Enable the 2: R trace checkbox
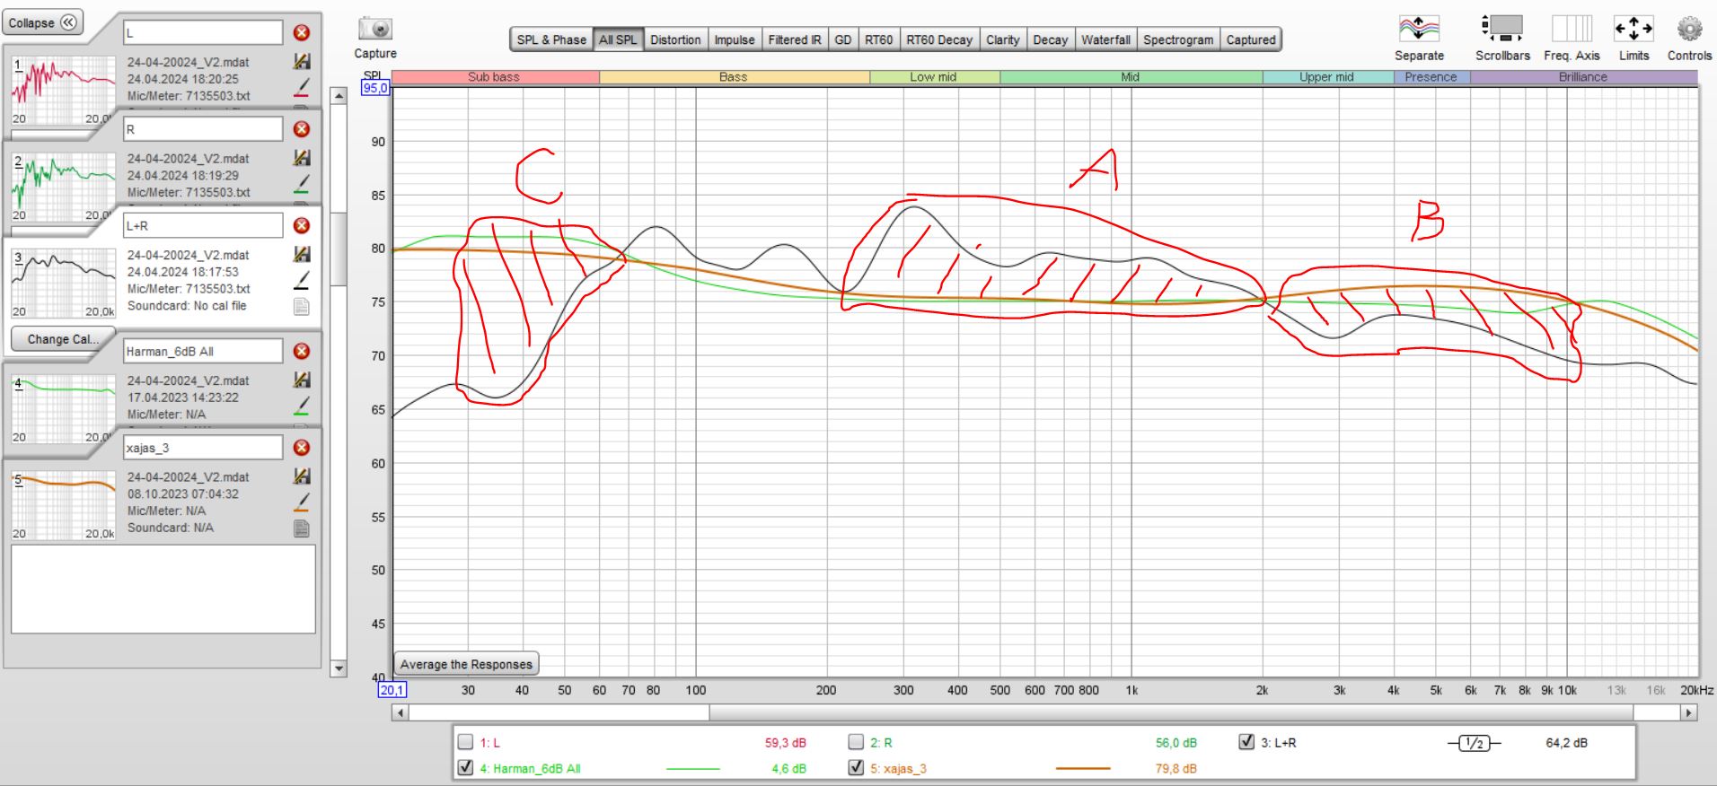1717x786 pixels. tap(856, 742)
